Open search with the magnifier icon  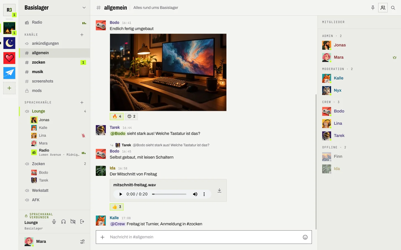pyautogui.click(x=393, y=8)
